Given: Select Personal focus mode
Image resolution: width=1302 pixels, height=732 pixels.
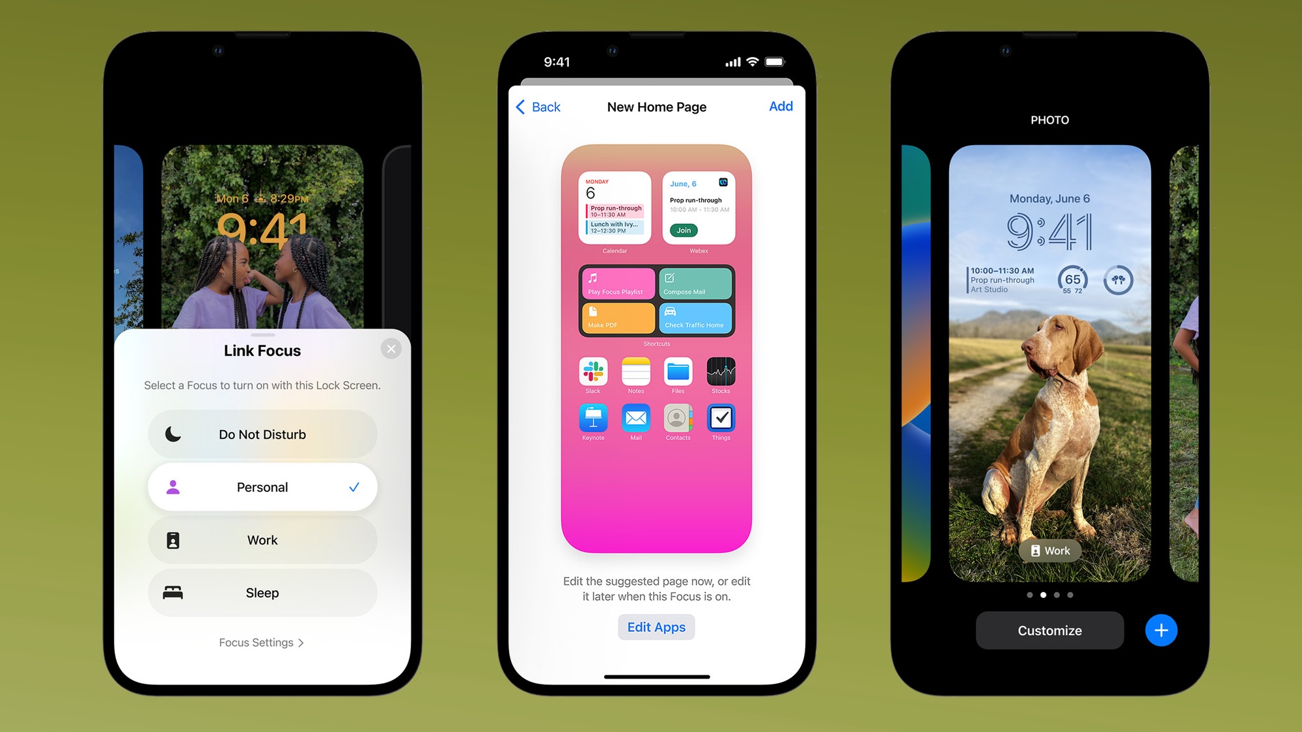Looking at the screenshot, I should [x=260, y=487].
